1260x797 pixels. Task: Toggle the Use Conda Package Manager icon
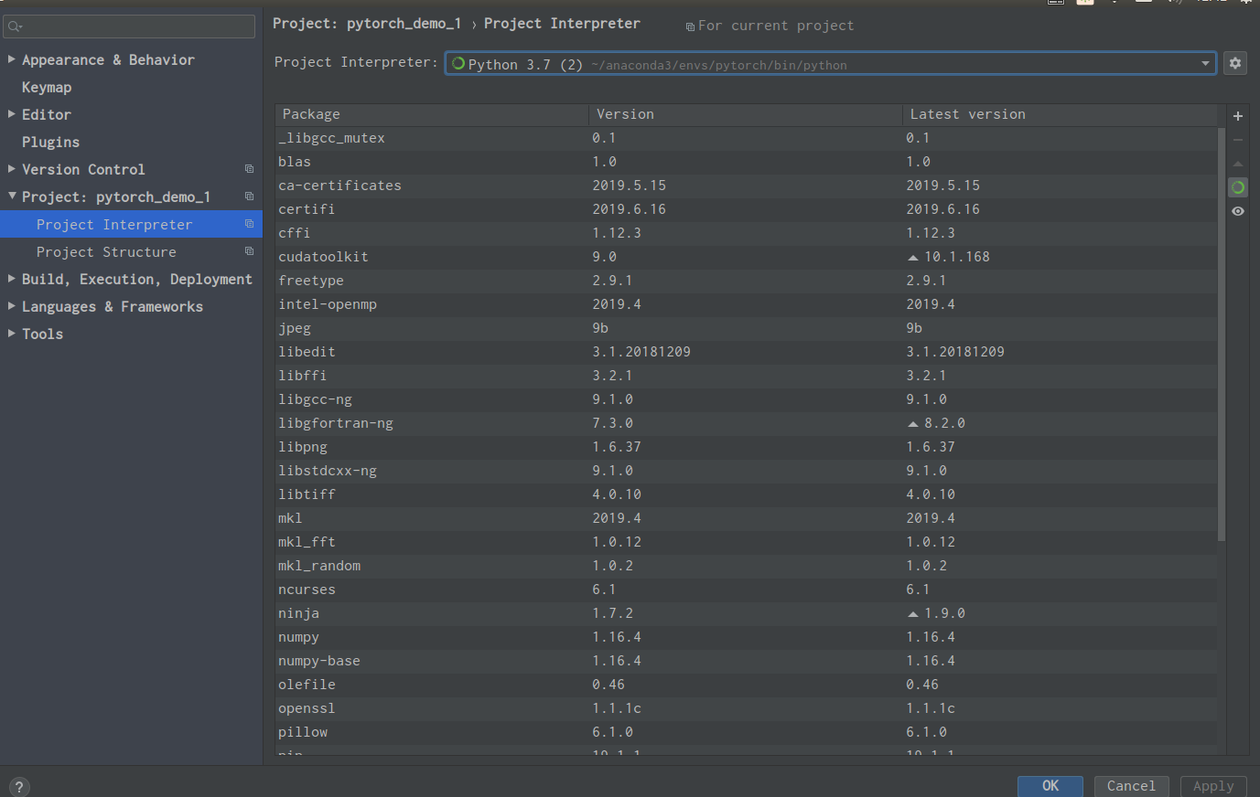pos(1238,186)
